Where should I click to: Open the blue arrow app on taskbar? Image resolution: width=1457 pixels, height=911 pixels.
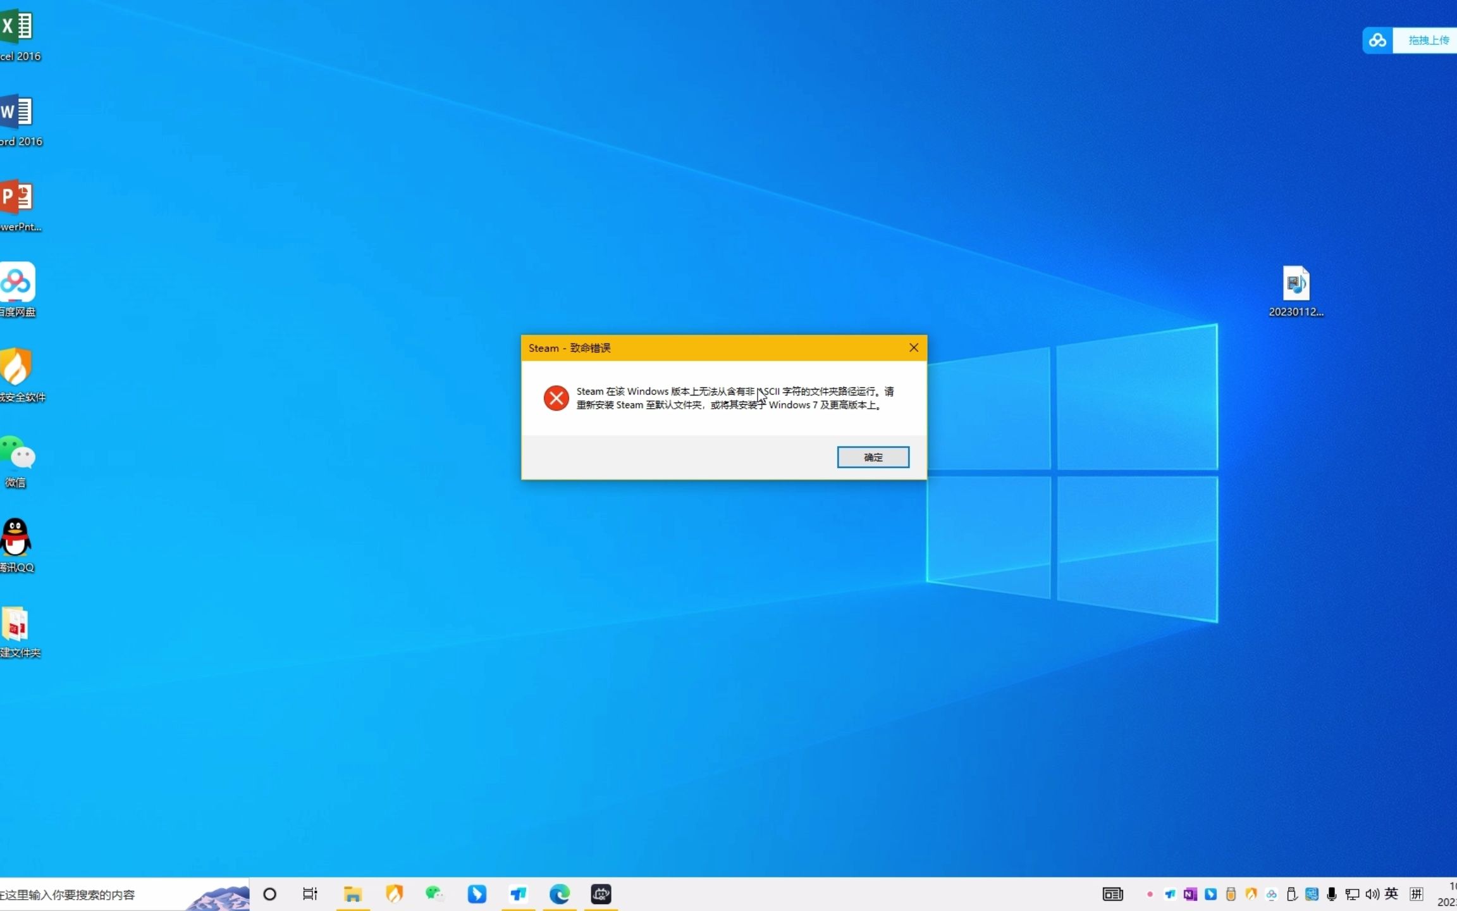tap(477, 894)
